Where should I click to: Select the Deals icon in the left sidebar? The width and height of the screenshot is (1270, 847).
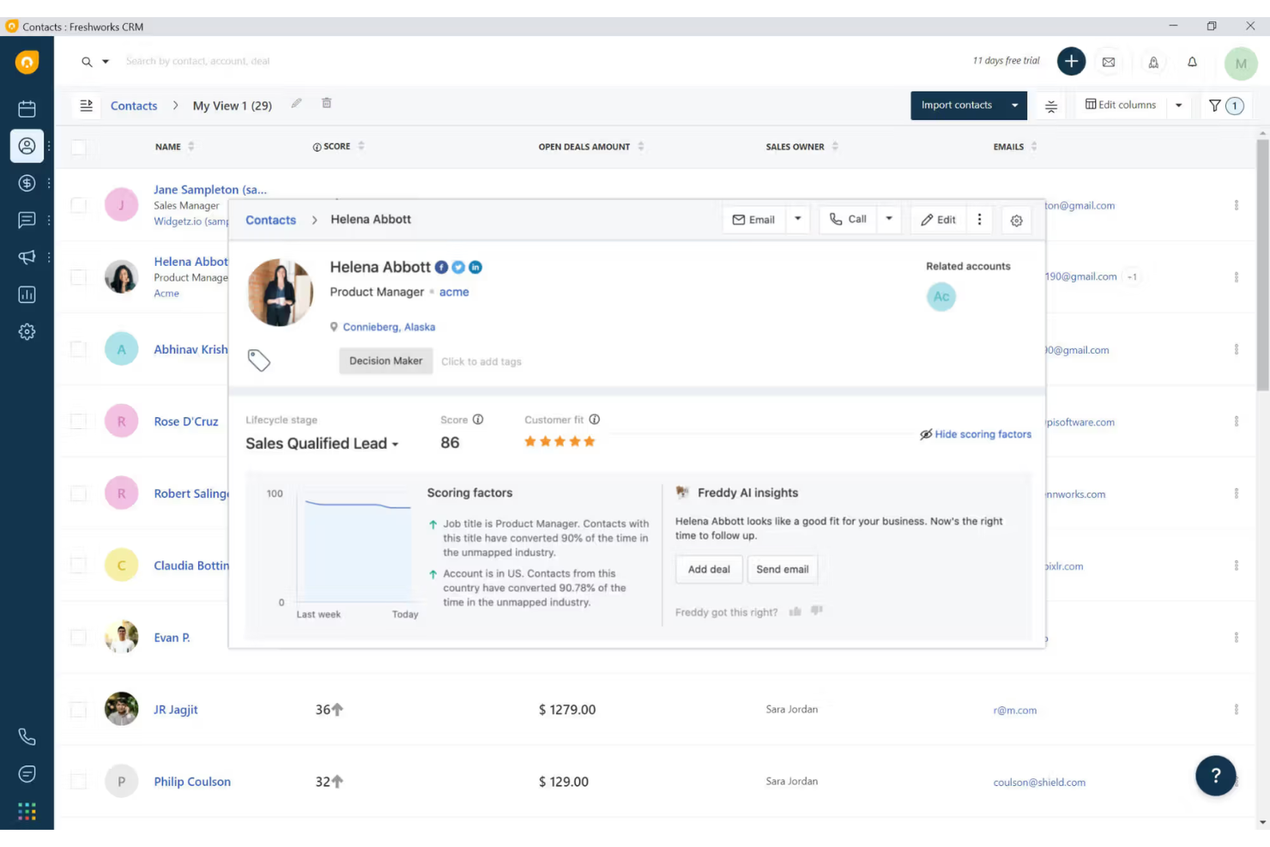pos(27,183)
